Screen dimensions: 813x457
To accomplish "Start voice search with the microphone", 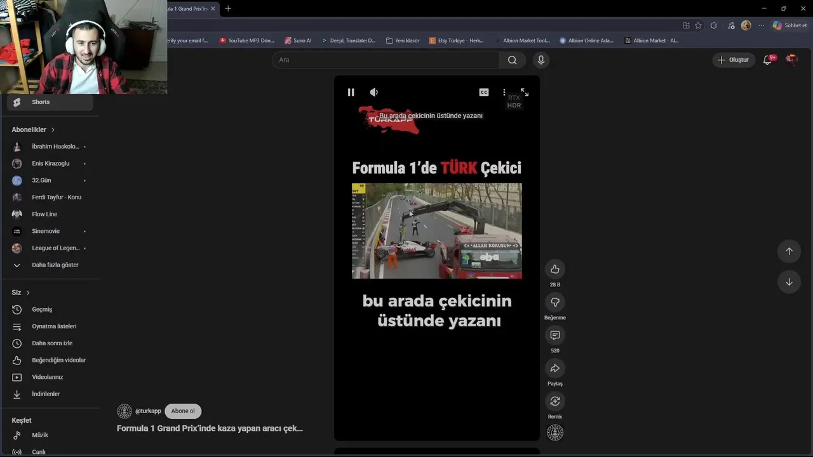I will (541, 60).
